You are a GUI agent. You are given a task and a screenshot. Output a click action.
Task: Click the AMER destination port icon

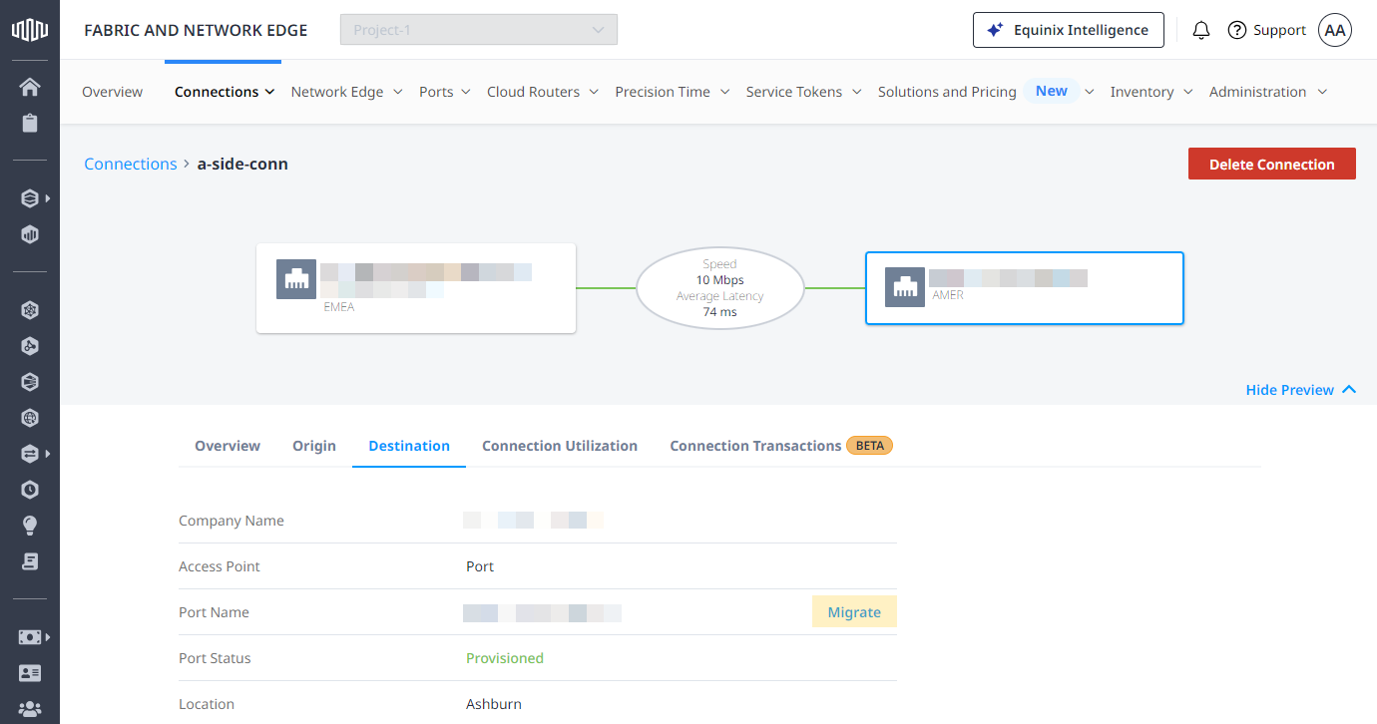(x=905, y=287)
